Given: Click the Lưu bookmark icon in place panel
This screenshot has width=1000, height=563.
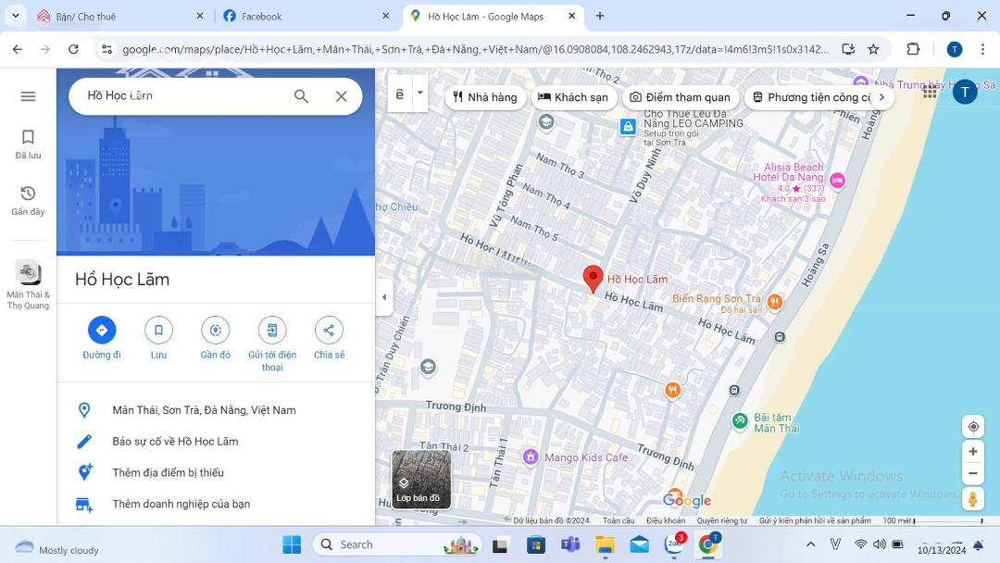Looking at the screenshot, I should pos(158,331).
